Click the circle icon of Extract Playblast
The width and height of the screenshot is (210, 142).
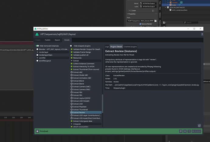tap(72, 107)
